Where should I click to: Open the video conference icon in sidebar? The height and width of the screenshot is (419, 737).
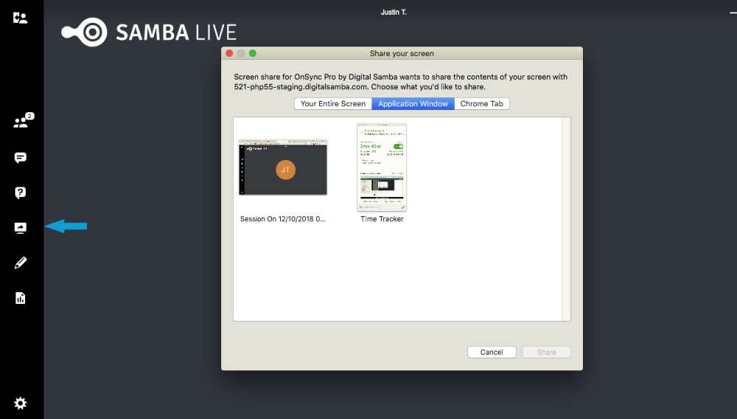click(x=20, y=18)
